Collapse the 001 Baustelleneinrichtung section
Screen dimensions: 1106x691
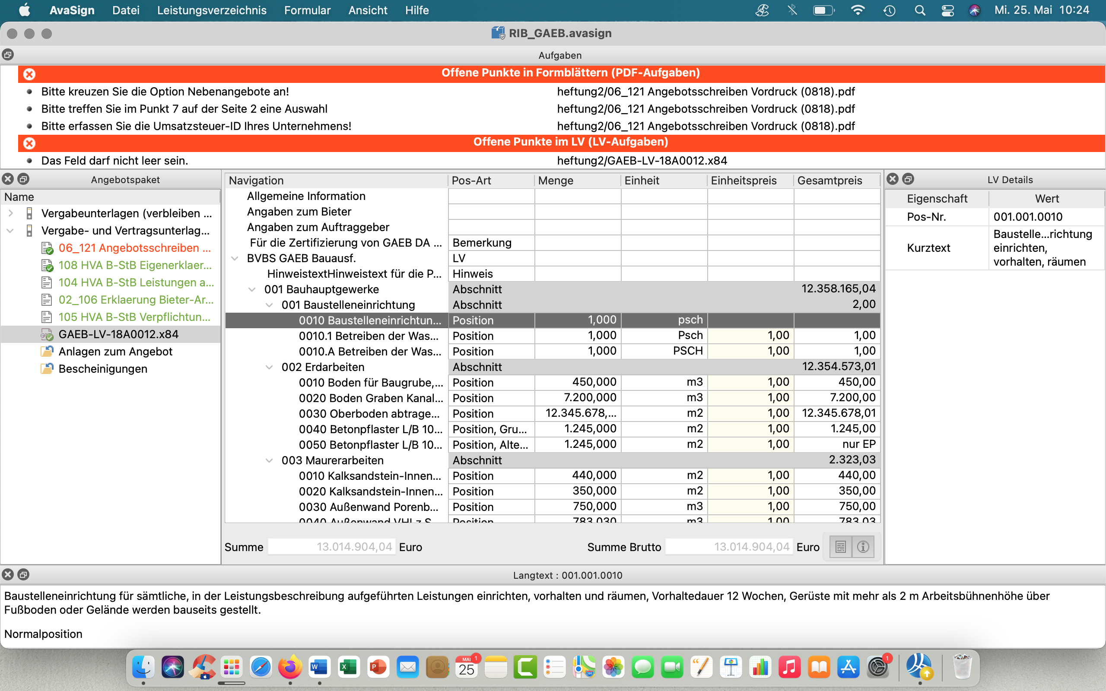pos(269,305)
